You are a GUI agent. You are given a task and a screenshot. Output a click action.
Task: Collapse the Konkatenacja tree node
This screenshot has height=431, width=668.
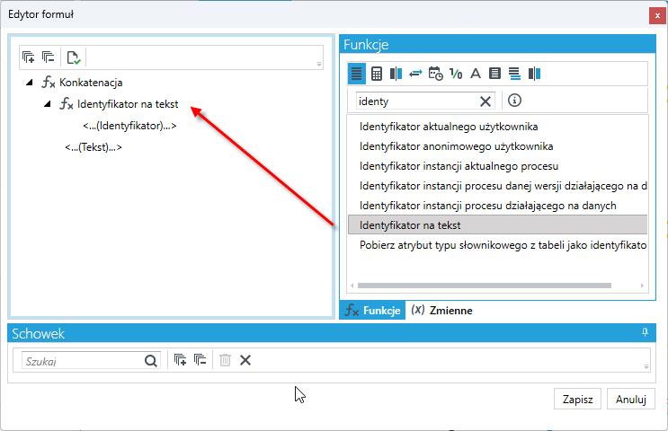[x=30, y=82]
